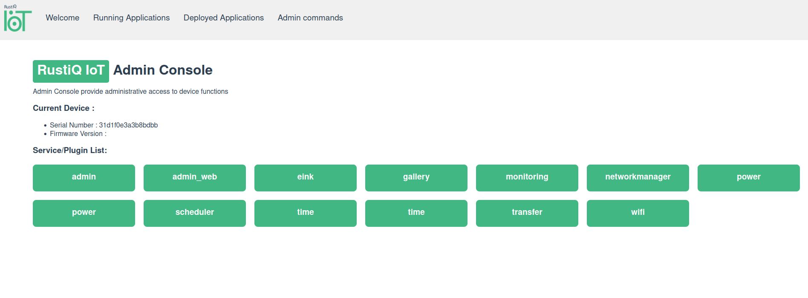Click the power button beside networkmanager

coord(749,178)
